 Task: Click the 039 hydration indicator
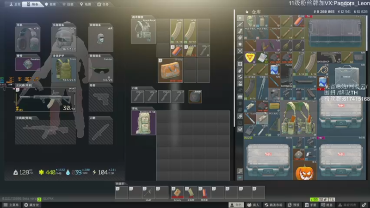coord(78,172)
